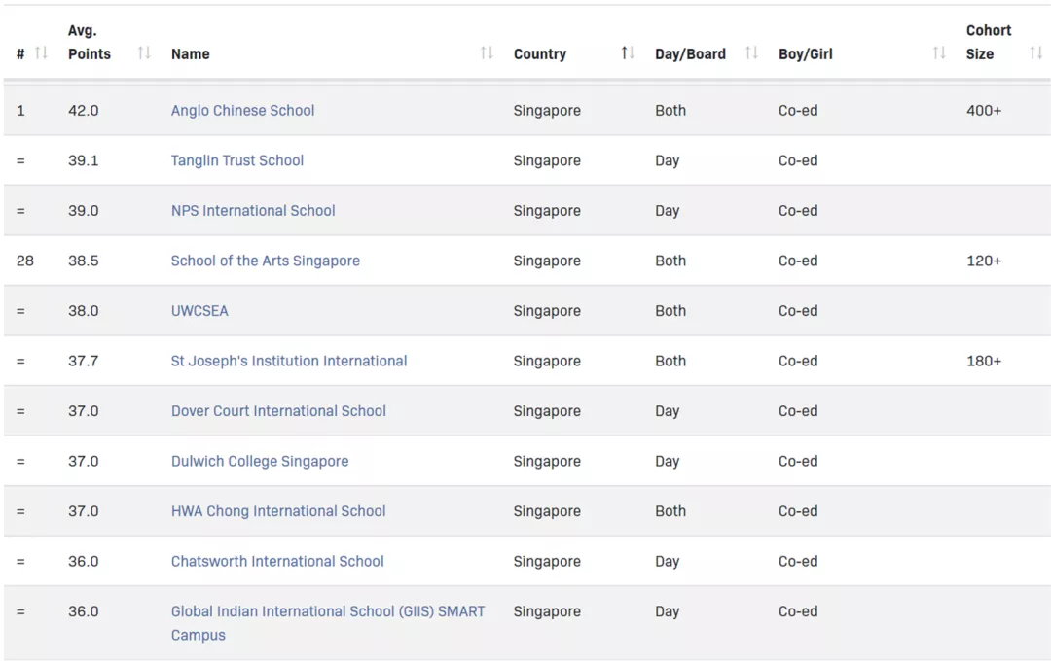Click Singapore in Chatsworth International row
The width and height of the screenshot is (1051, 661).
pos(547,561)
